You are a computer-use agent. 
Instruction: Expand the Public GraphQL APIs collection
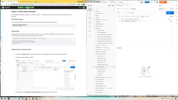coord(95,80)
